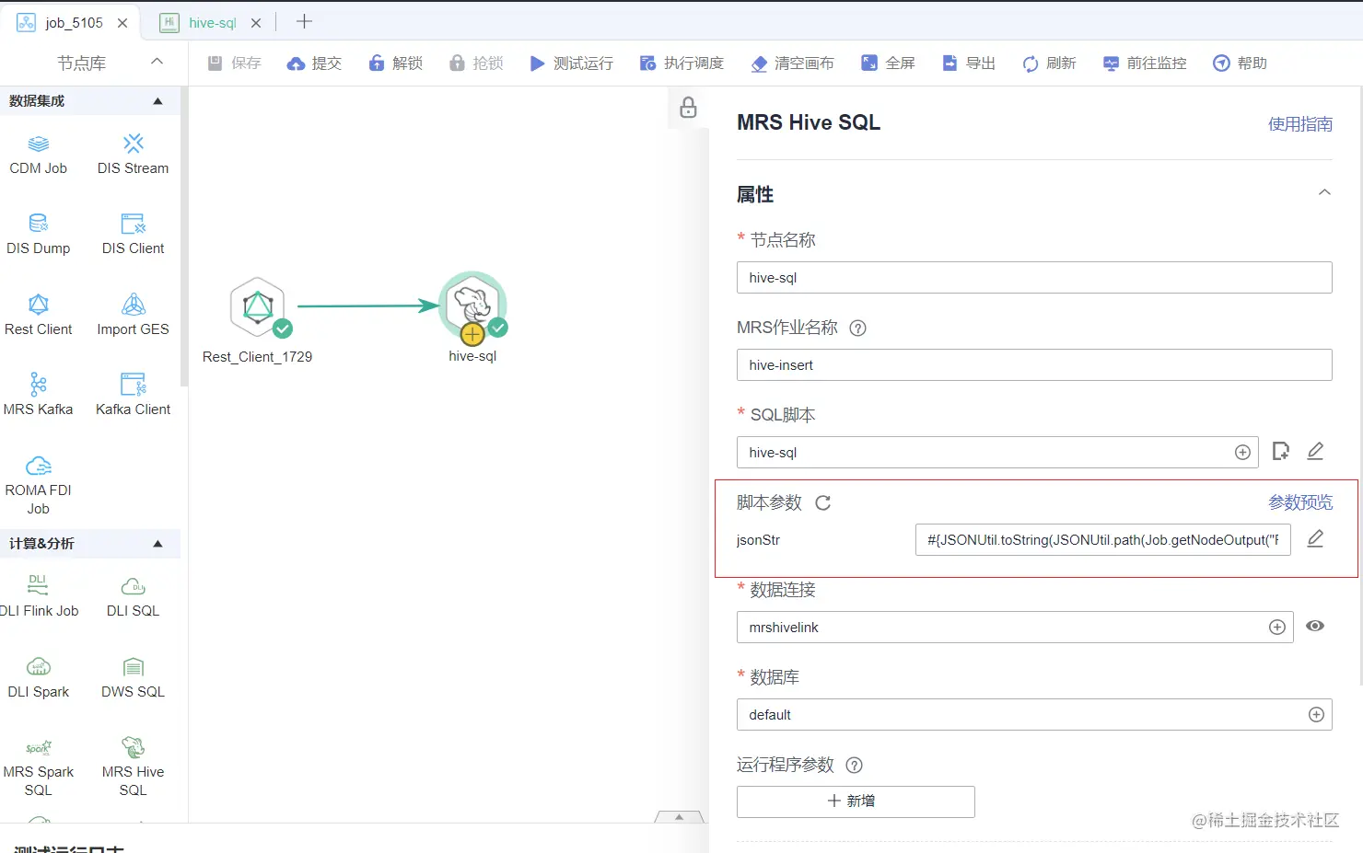1363x853 pixels.
Task: Select the DLI SQL node icon
Action: (x=134, y=586)
